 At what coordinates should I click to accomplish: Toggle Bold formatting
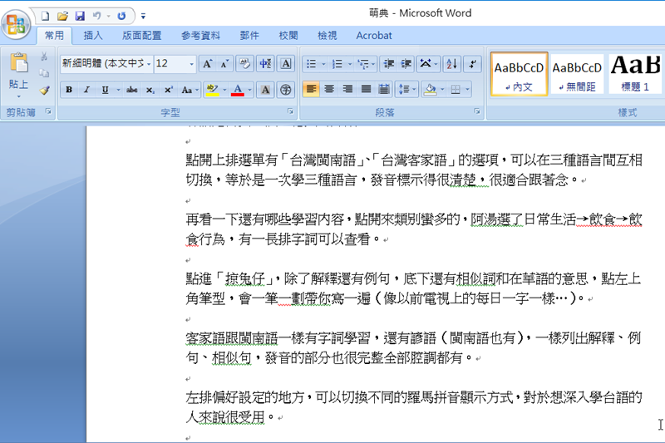coord(69,90)
